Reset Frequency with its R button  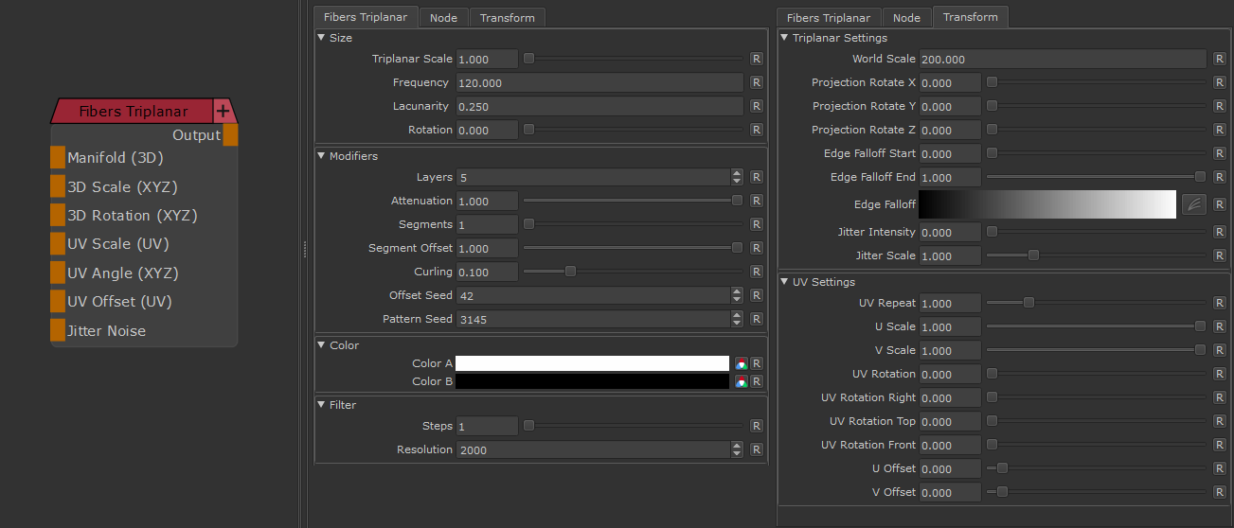pos(756,82)
